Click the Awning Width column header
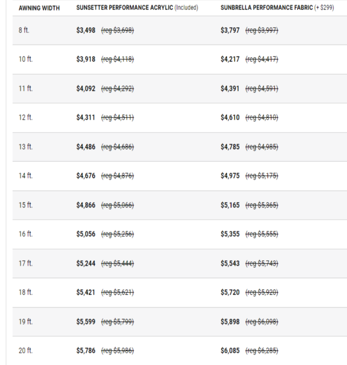Screen dimensions: 347x365 click(x=39, y=9)
